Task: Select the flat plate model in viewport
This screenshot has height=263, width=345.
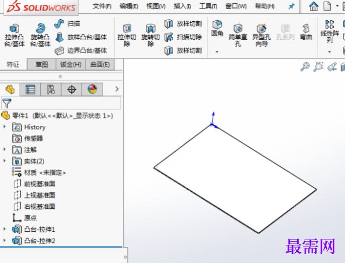Action: [235, 179]
